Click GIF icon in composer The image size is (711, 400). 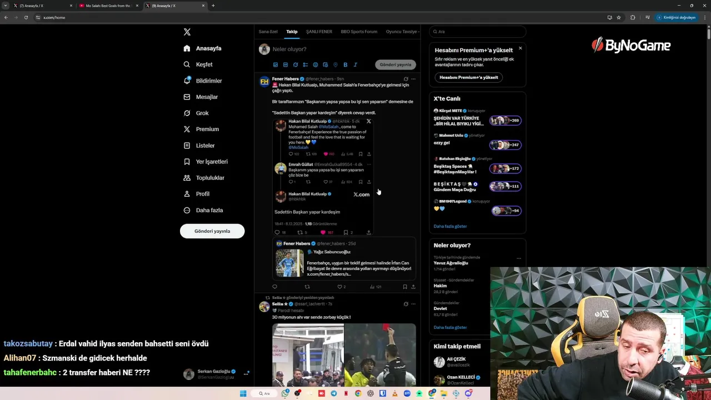[x=286, y=65]
